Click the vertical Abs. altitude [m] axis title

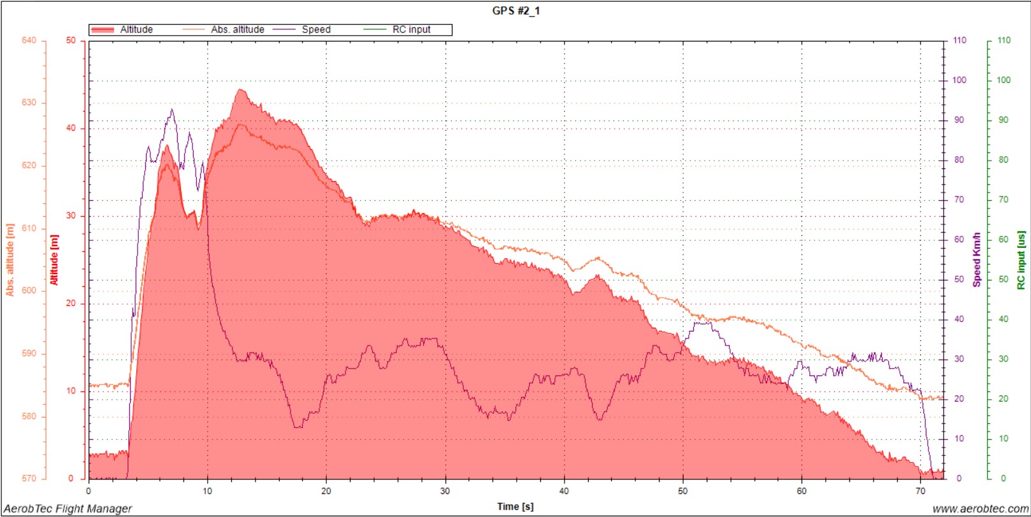point(10,259)
